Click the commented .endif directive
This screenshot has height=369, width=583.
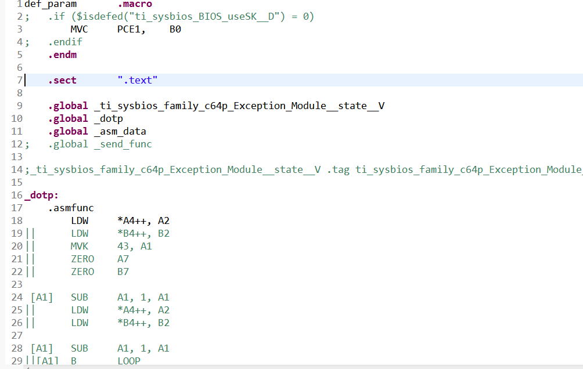pos(65,42)
